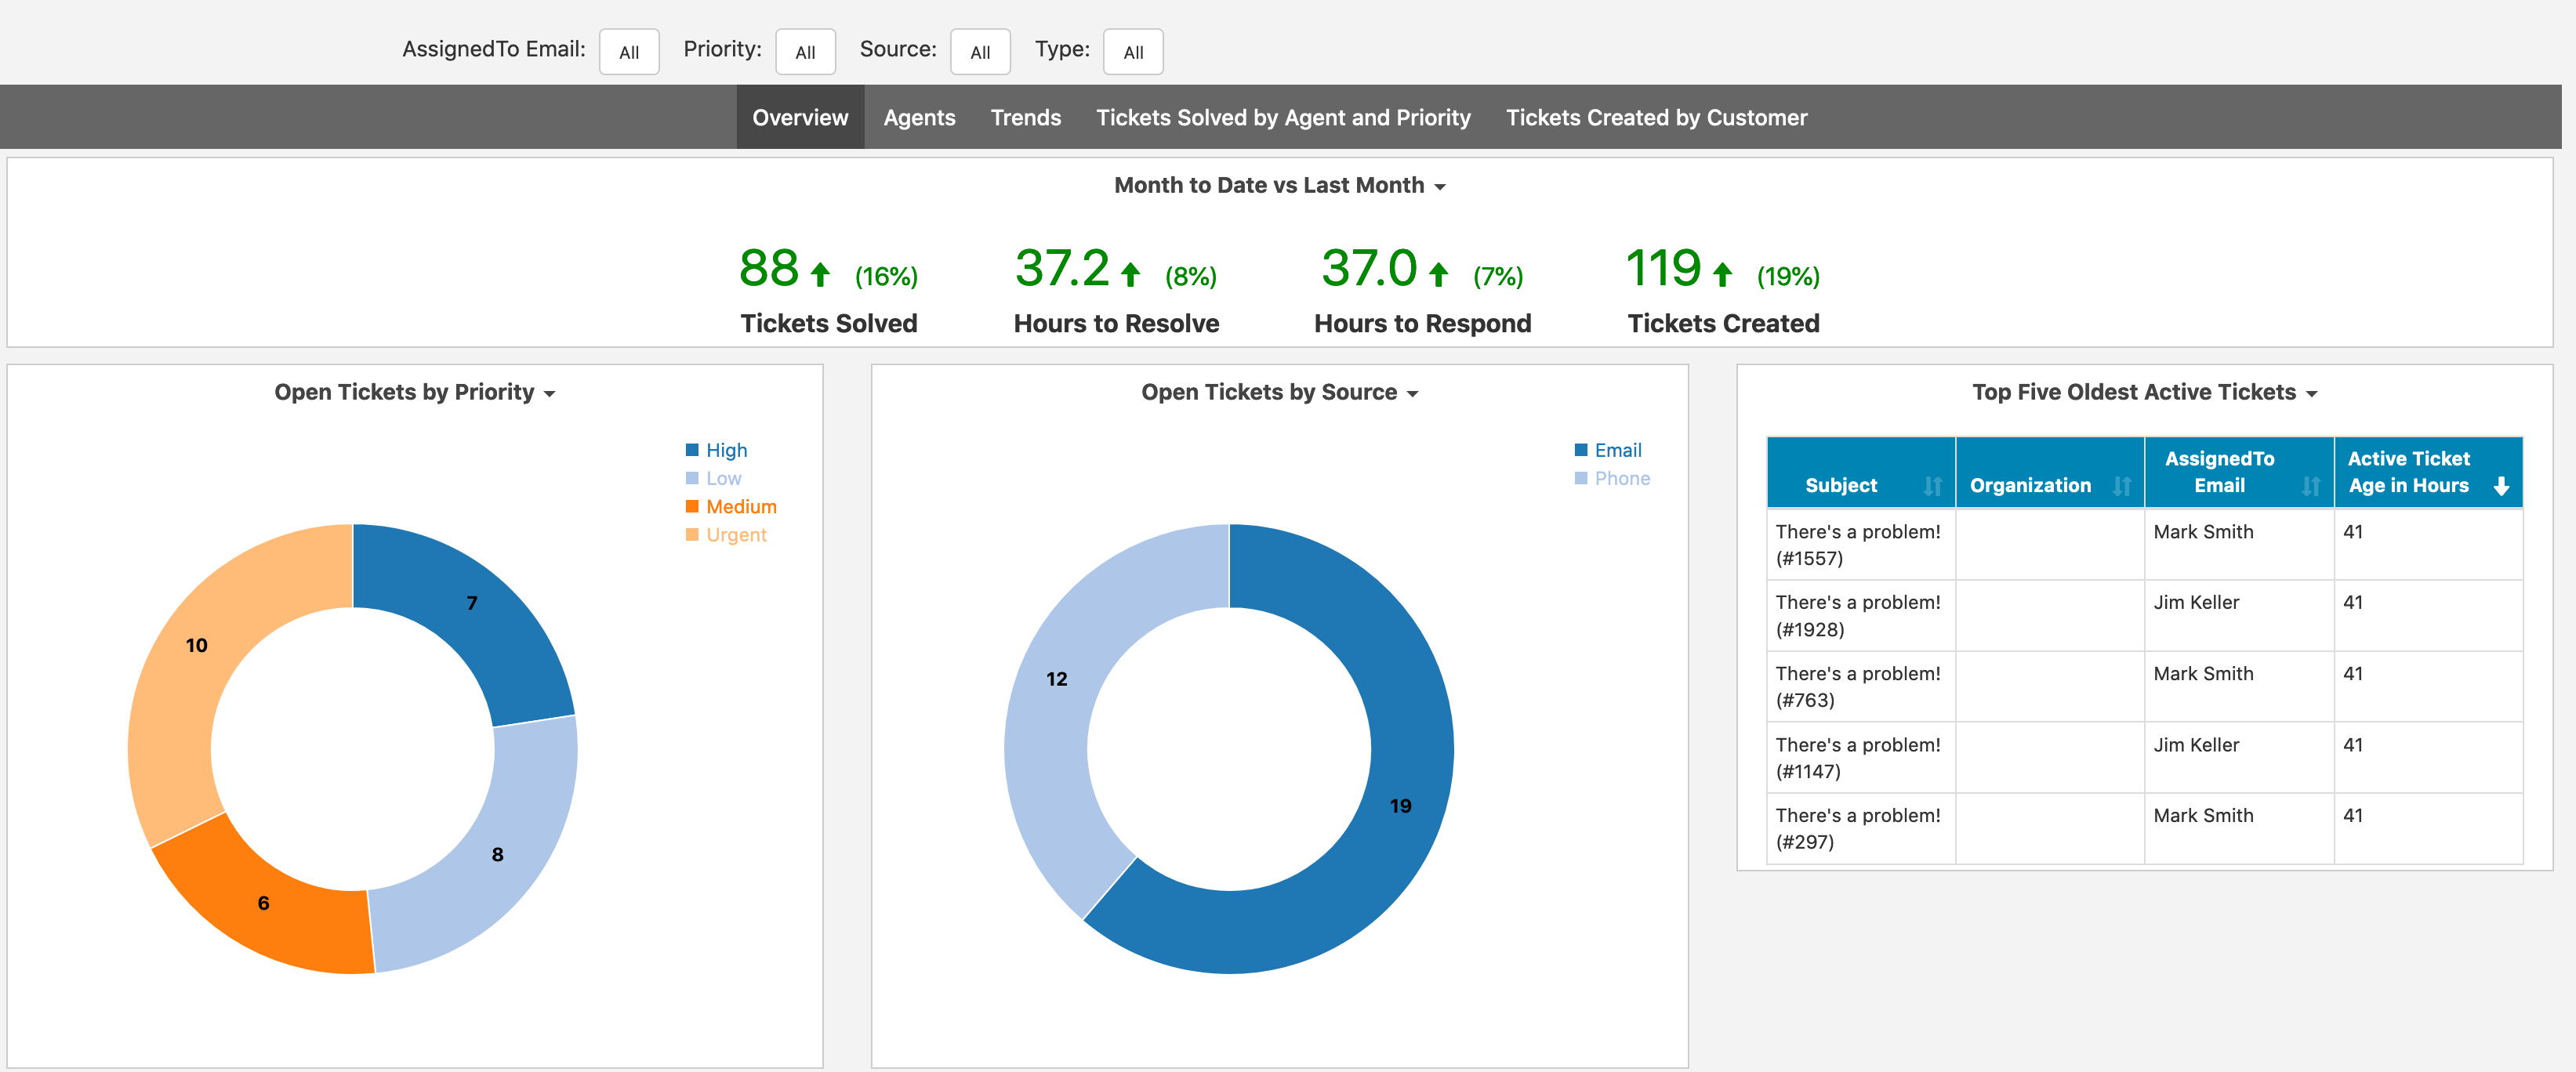Viewport: 2576px width, 1072px height.
Task: Click the Source filter All button
Action: coord(980,52)
